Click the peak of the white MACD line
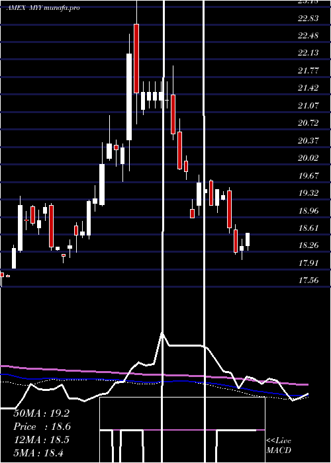 click(x=162, y=333)
